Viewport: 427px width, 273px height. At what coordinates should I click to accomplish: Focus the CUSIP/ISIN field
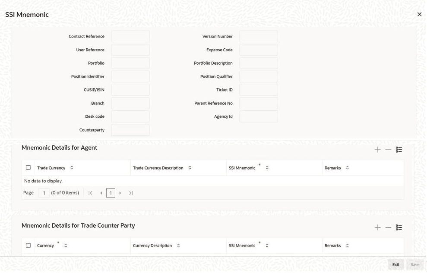130,90
